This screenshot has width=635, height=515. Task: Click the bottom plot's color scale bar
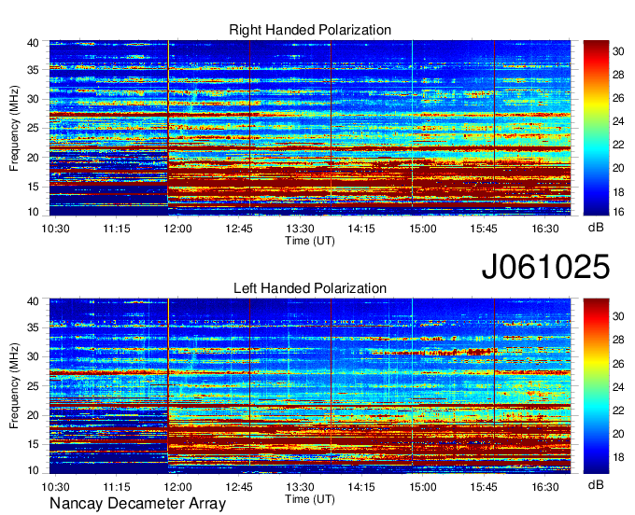coord(596,386)
